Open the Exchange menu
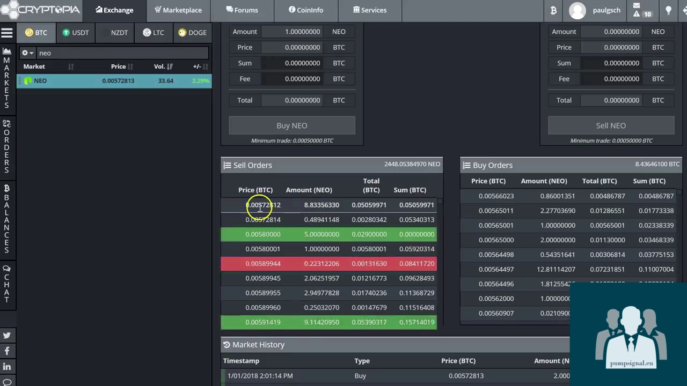This screenshot has height=386, width=687. tap(114, 10)
